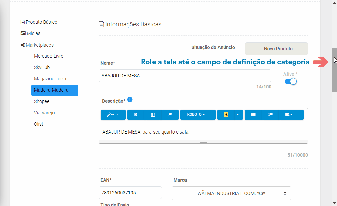Click the vertical scrollbar thumb
Screen dimensions: 337x206
coord(334,70)
